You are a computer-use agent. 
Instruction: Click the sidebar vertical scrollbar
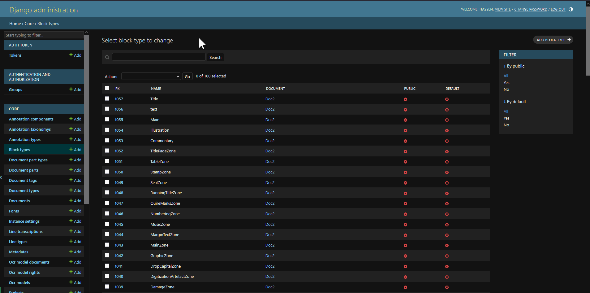coord(87,119)
